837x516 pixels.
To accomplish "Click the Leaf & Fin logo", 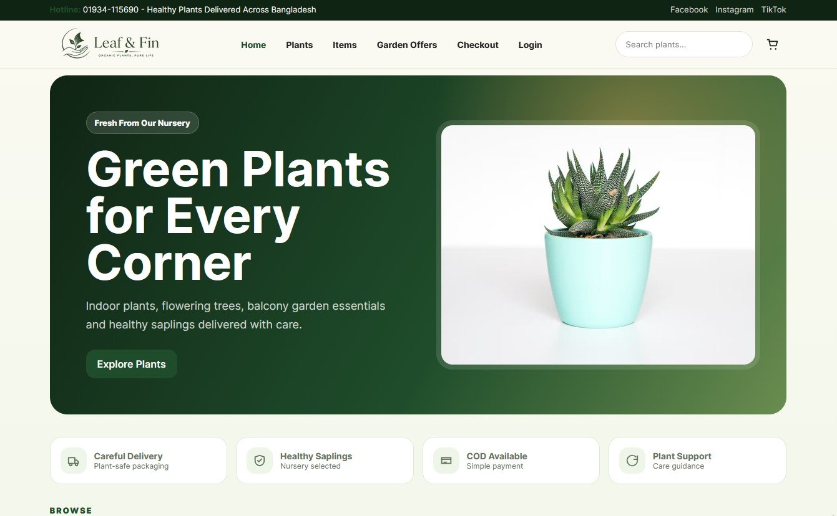I will pyautogui.click(x=110, y=44).
